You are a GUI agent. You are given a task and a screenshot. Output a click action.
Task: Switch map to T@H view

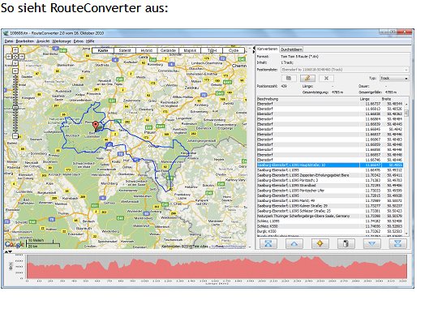pos(212,50)
